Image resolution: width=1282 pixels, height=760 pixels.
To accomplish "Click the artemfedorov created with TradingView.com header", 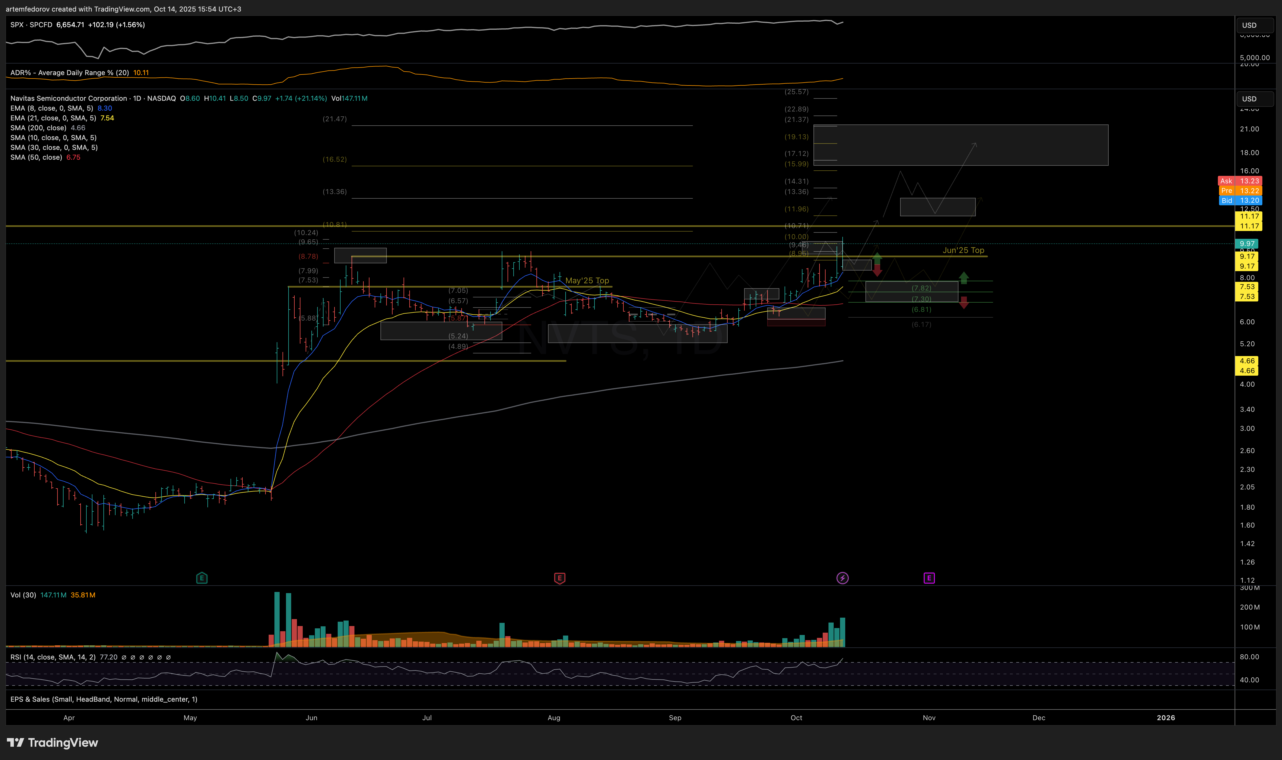I will (123, 9).
